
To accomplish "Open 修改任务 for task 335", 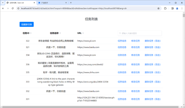I will pyautogui.click(x=136, y=72).
